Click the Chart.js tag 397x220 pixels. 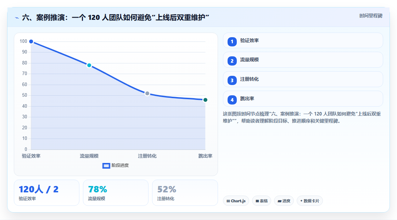pyautogui.click(x=236, y=201)
